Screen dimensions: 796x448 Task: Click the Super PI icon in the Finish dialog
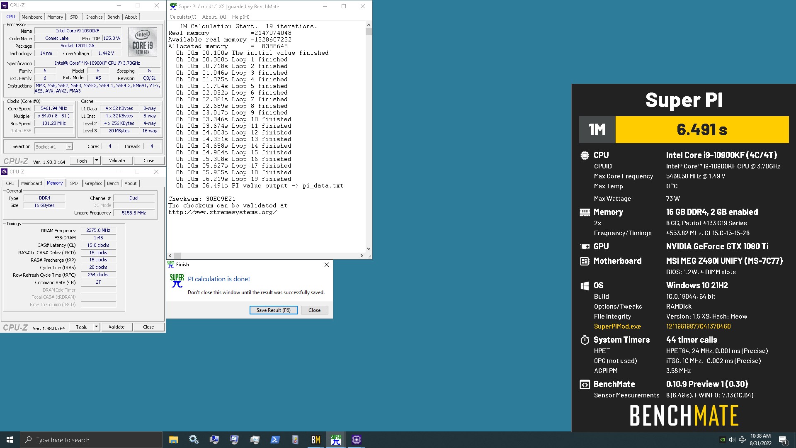point(177,281)
